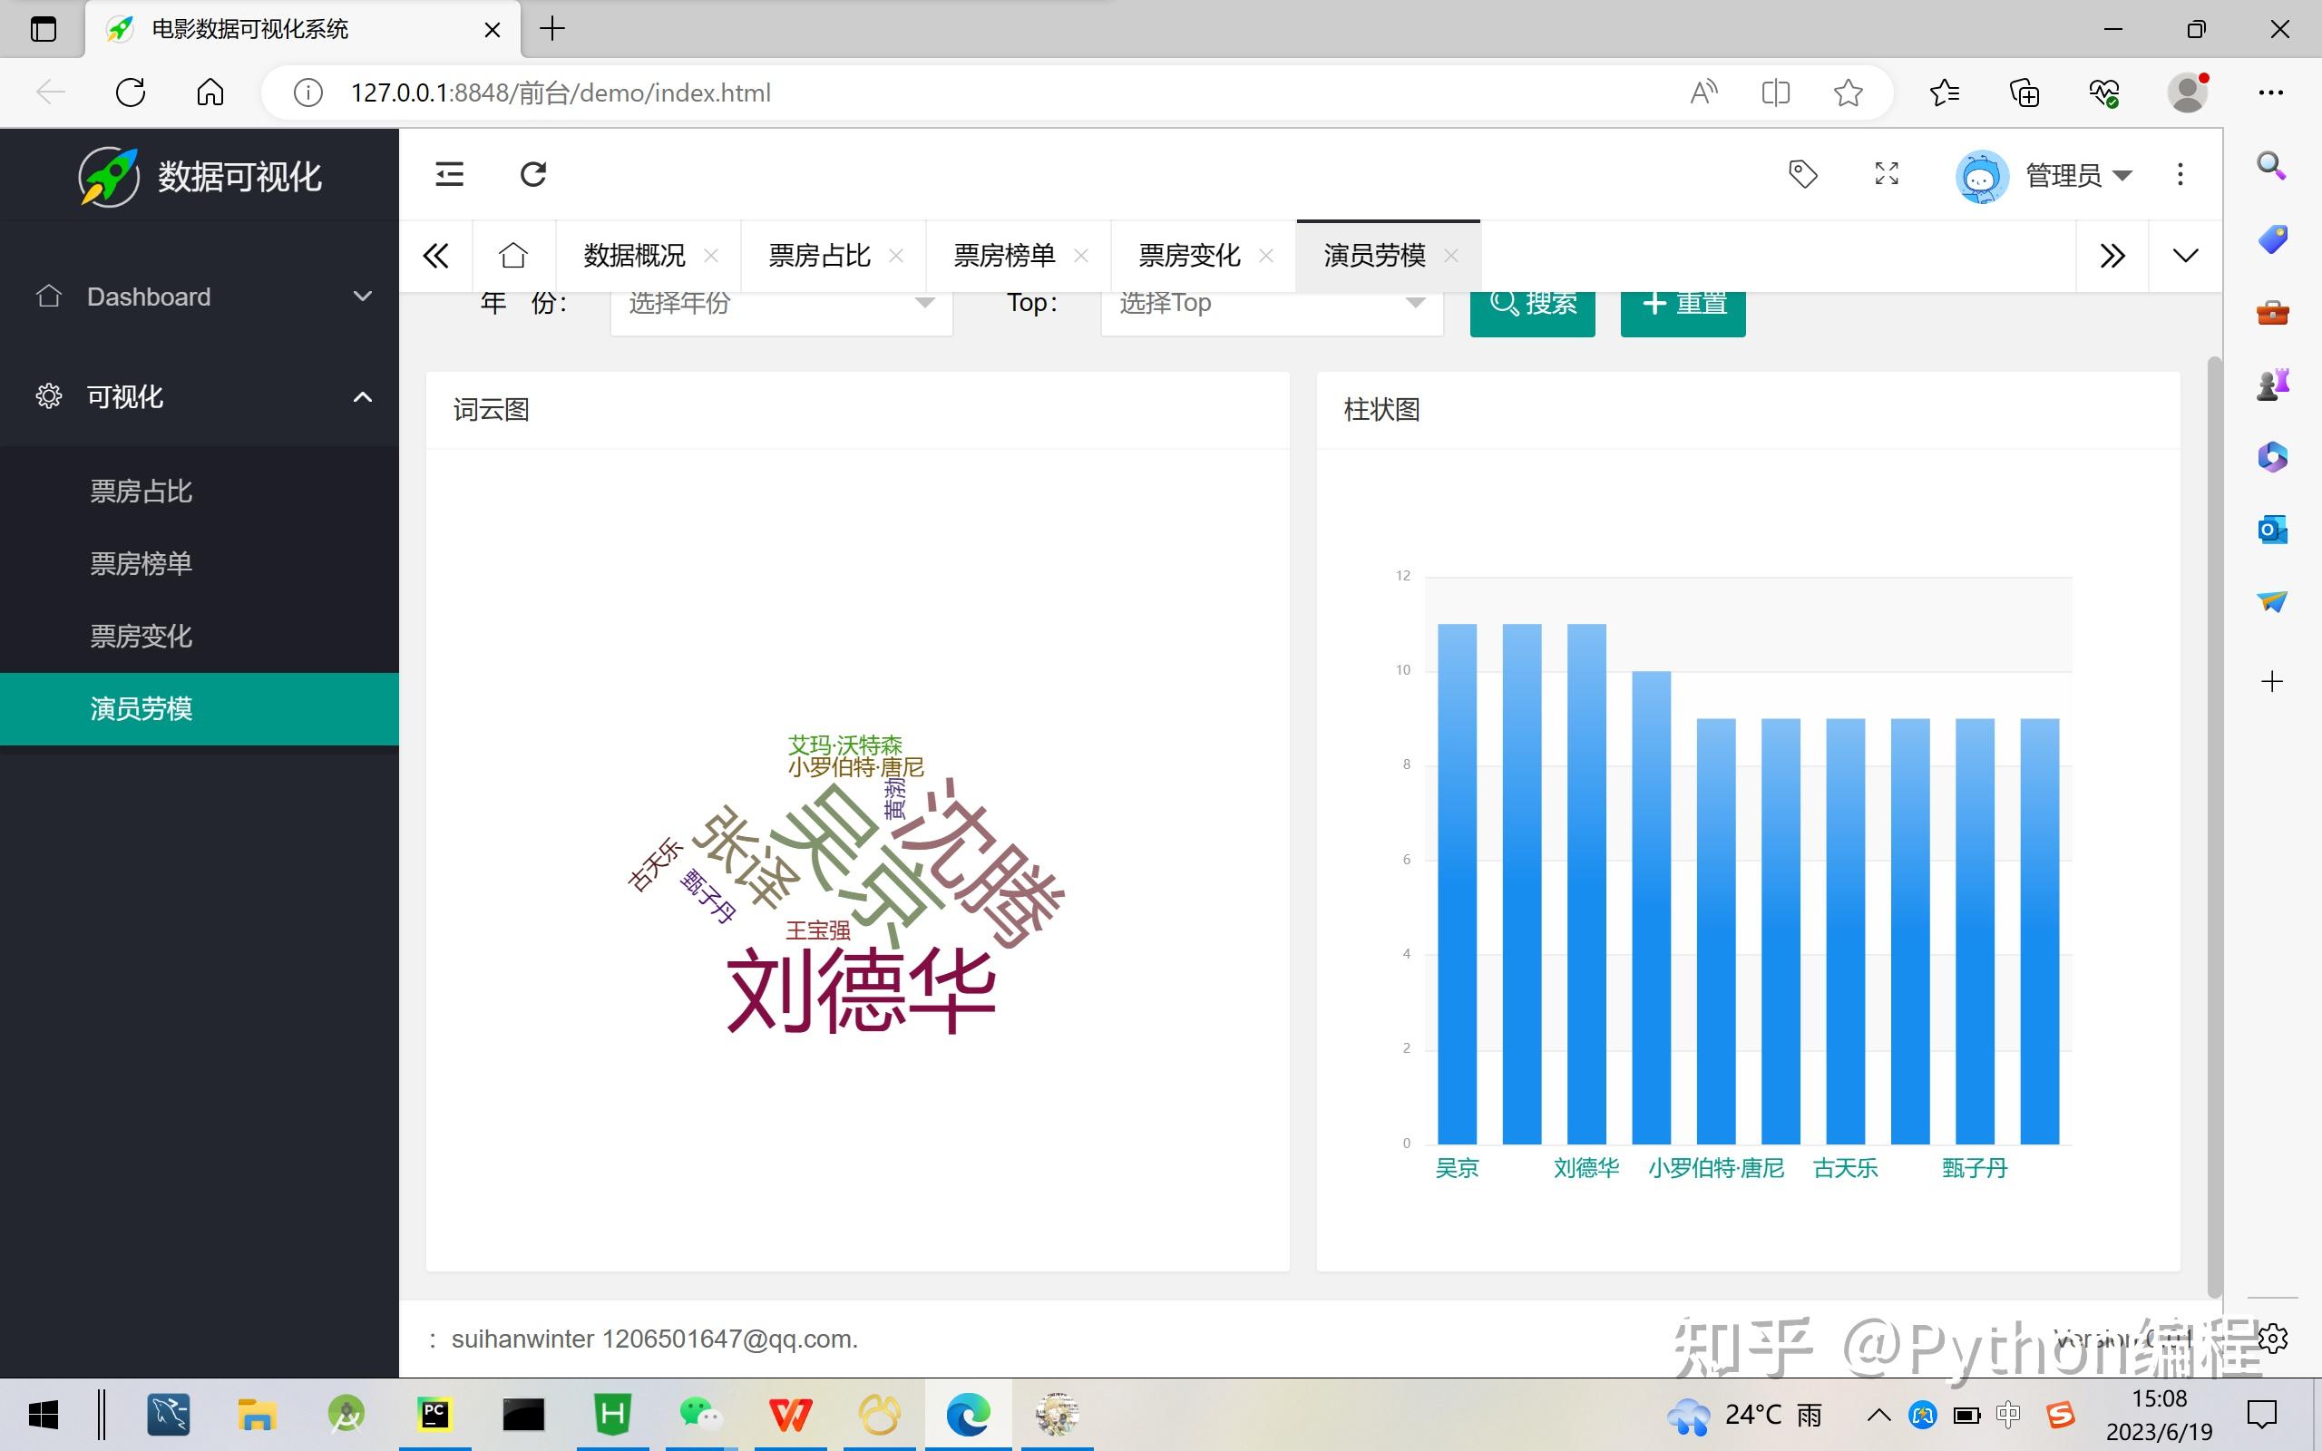The width and height of the screenshot is (2322, 1451).
Task: Go to the home tab icon
Action: pyautogui.click(x=513, y=257)
